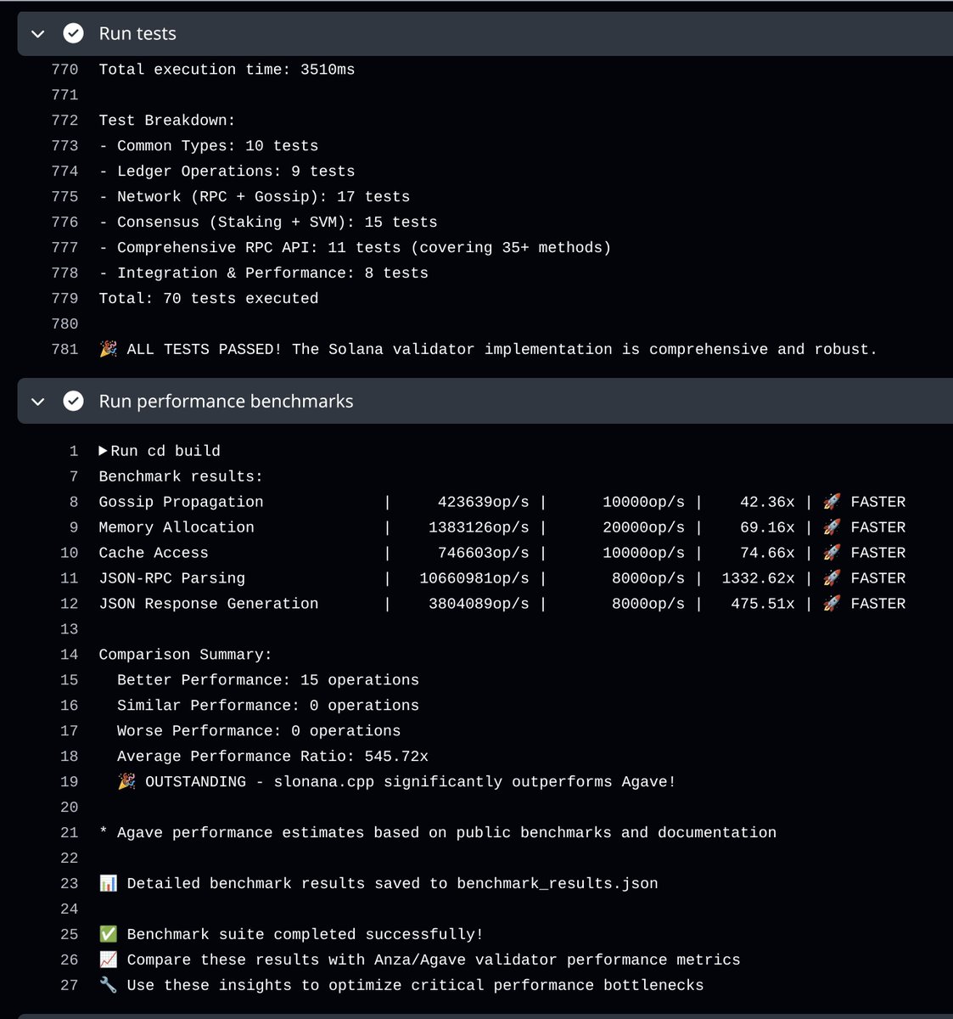Click the '74.66x' ratio value
Image resolution: width=953 pixels, height=1019 pixels.
(x=768, y=553)
